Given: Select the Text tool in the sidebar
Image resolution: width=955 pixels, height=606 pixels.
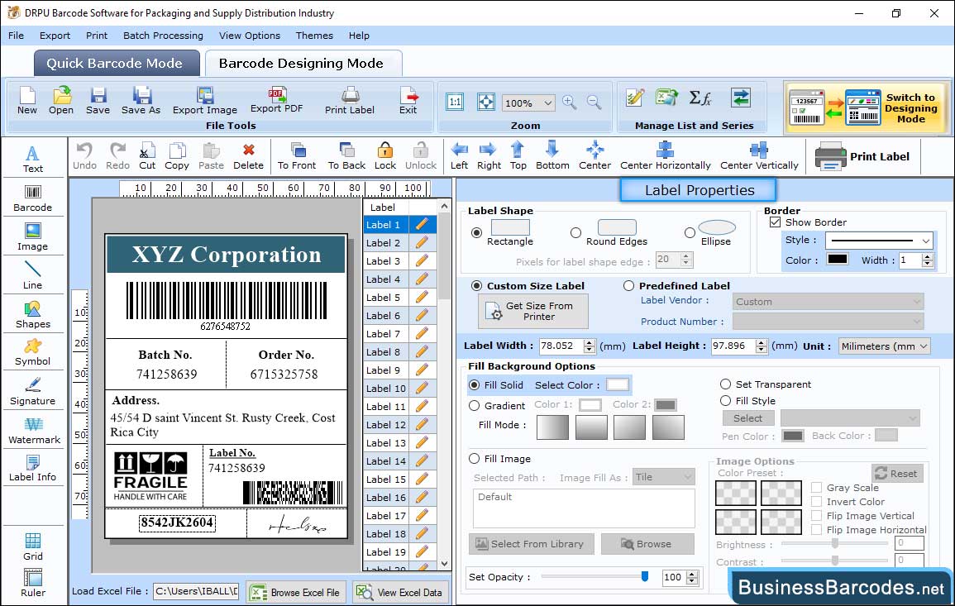Looking at the screenshot, I should tap(33, 159).
